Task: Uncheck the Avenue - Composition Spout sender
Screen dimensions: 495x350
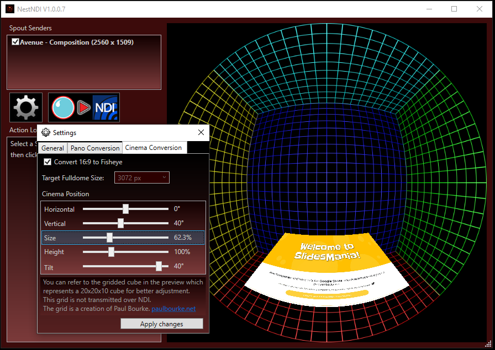Action: point(15,42)
